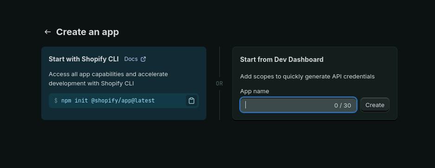
Task: Click the '@latest' part of the command
Action: [x=143, y=101]
